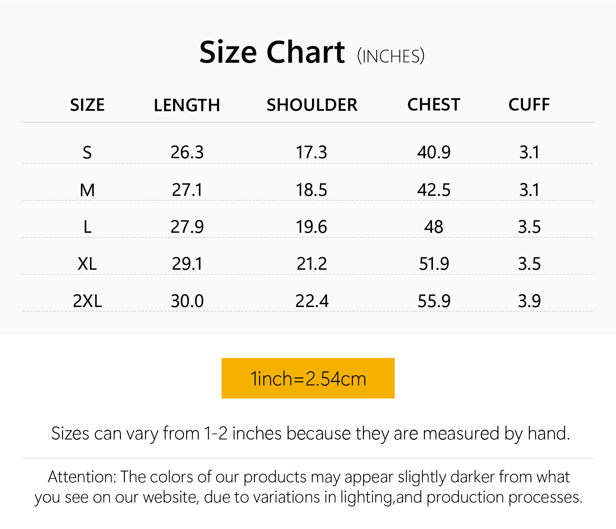The height and width of the screenshot is (529, 616).
Task: Click the size L row label
Action: tap(87, 227)
